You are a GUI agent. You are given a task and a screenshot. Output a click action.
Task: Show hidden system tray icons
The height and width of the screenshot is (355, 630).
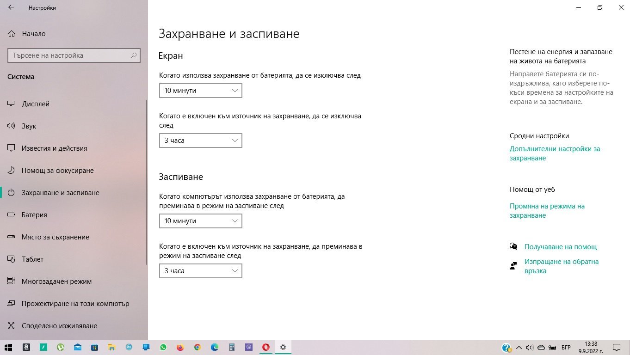click(x=519, y=347)
